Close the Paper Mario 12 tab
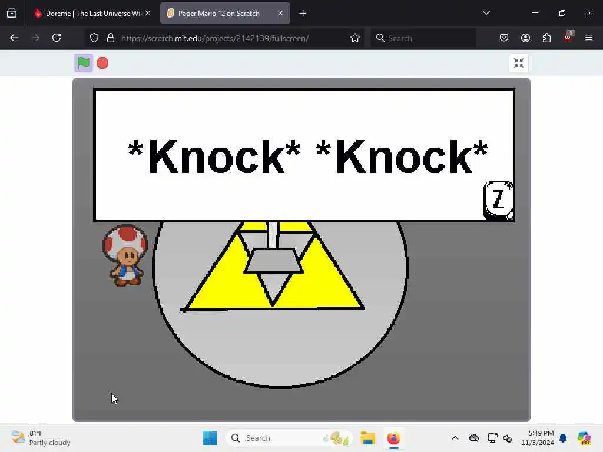Screen dimensions: 603x452 (280, 13)
